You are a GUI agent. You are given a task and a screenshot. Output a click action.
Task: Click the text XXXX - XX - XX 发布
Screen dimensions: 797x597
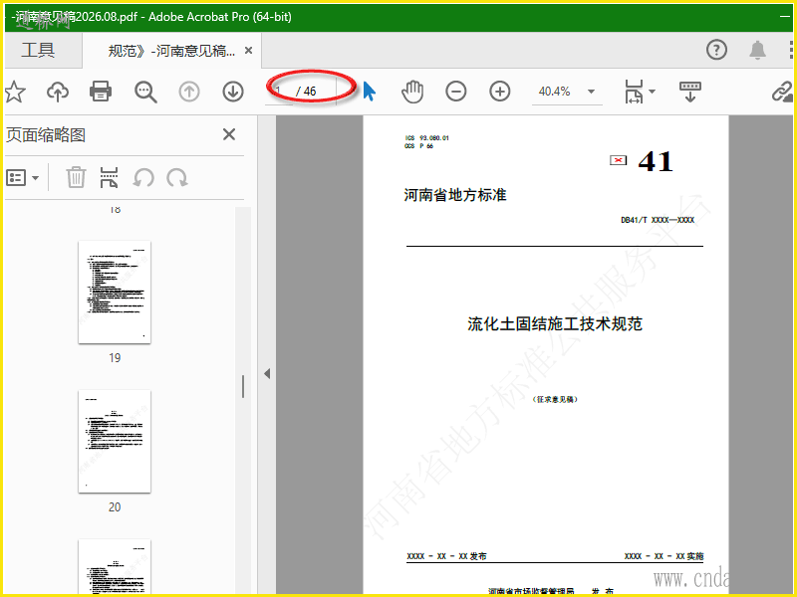(446, 556)
